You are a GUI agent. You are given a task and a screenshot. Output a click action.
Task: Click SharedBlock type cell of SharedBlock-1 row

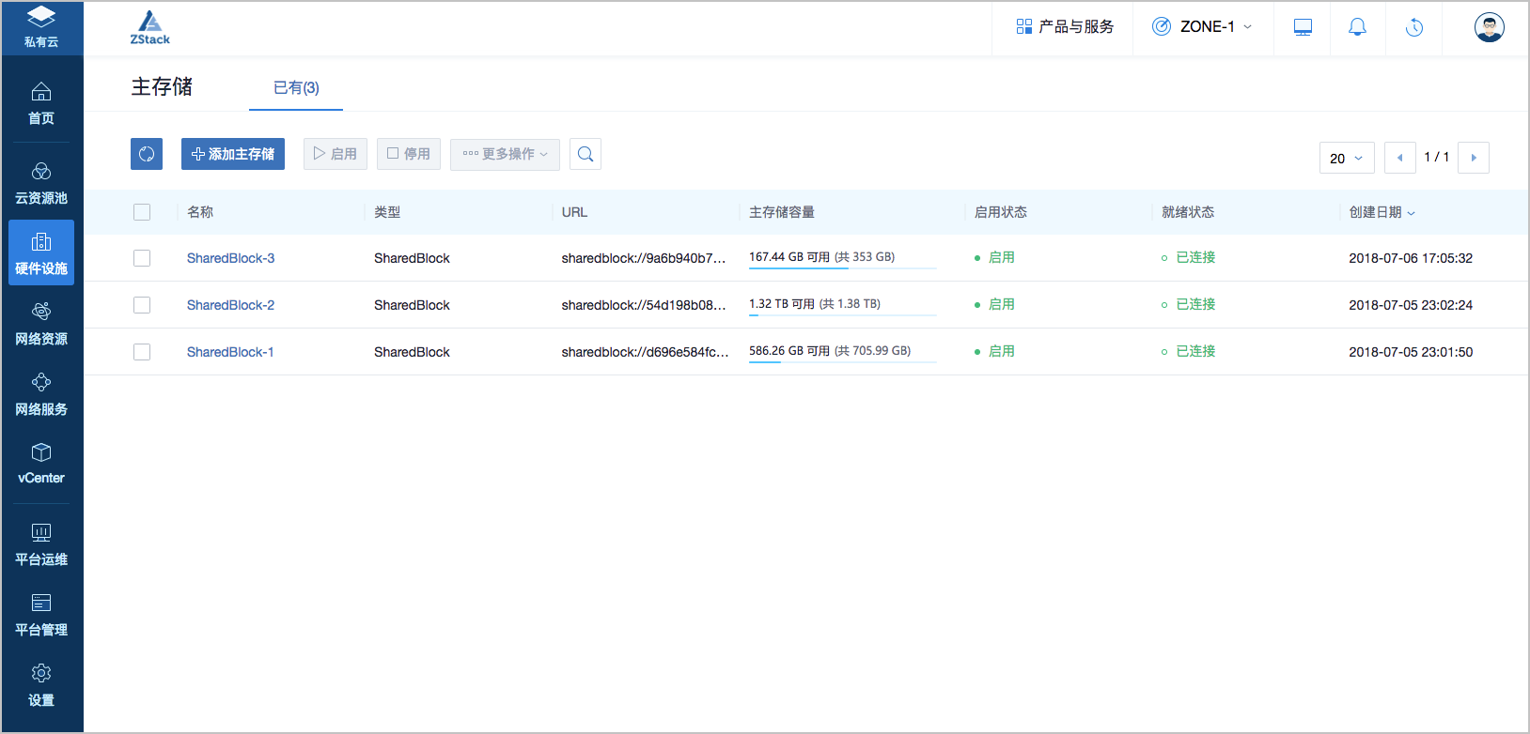[x=412, y=352]
